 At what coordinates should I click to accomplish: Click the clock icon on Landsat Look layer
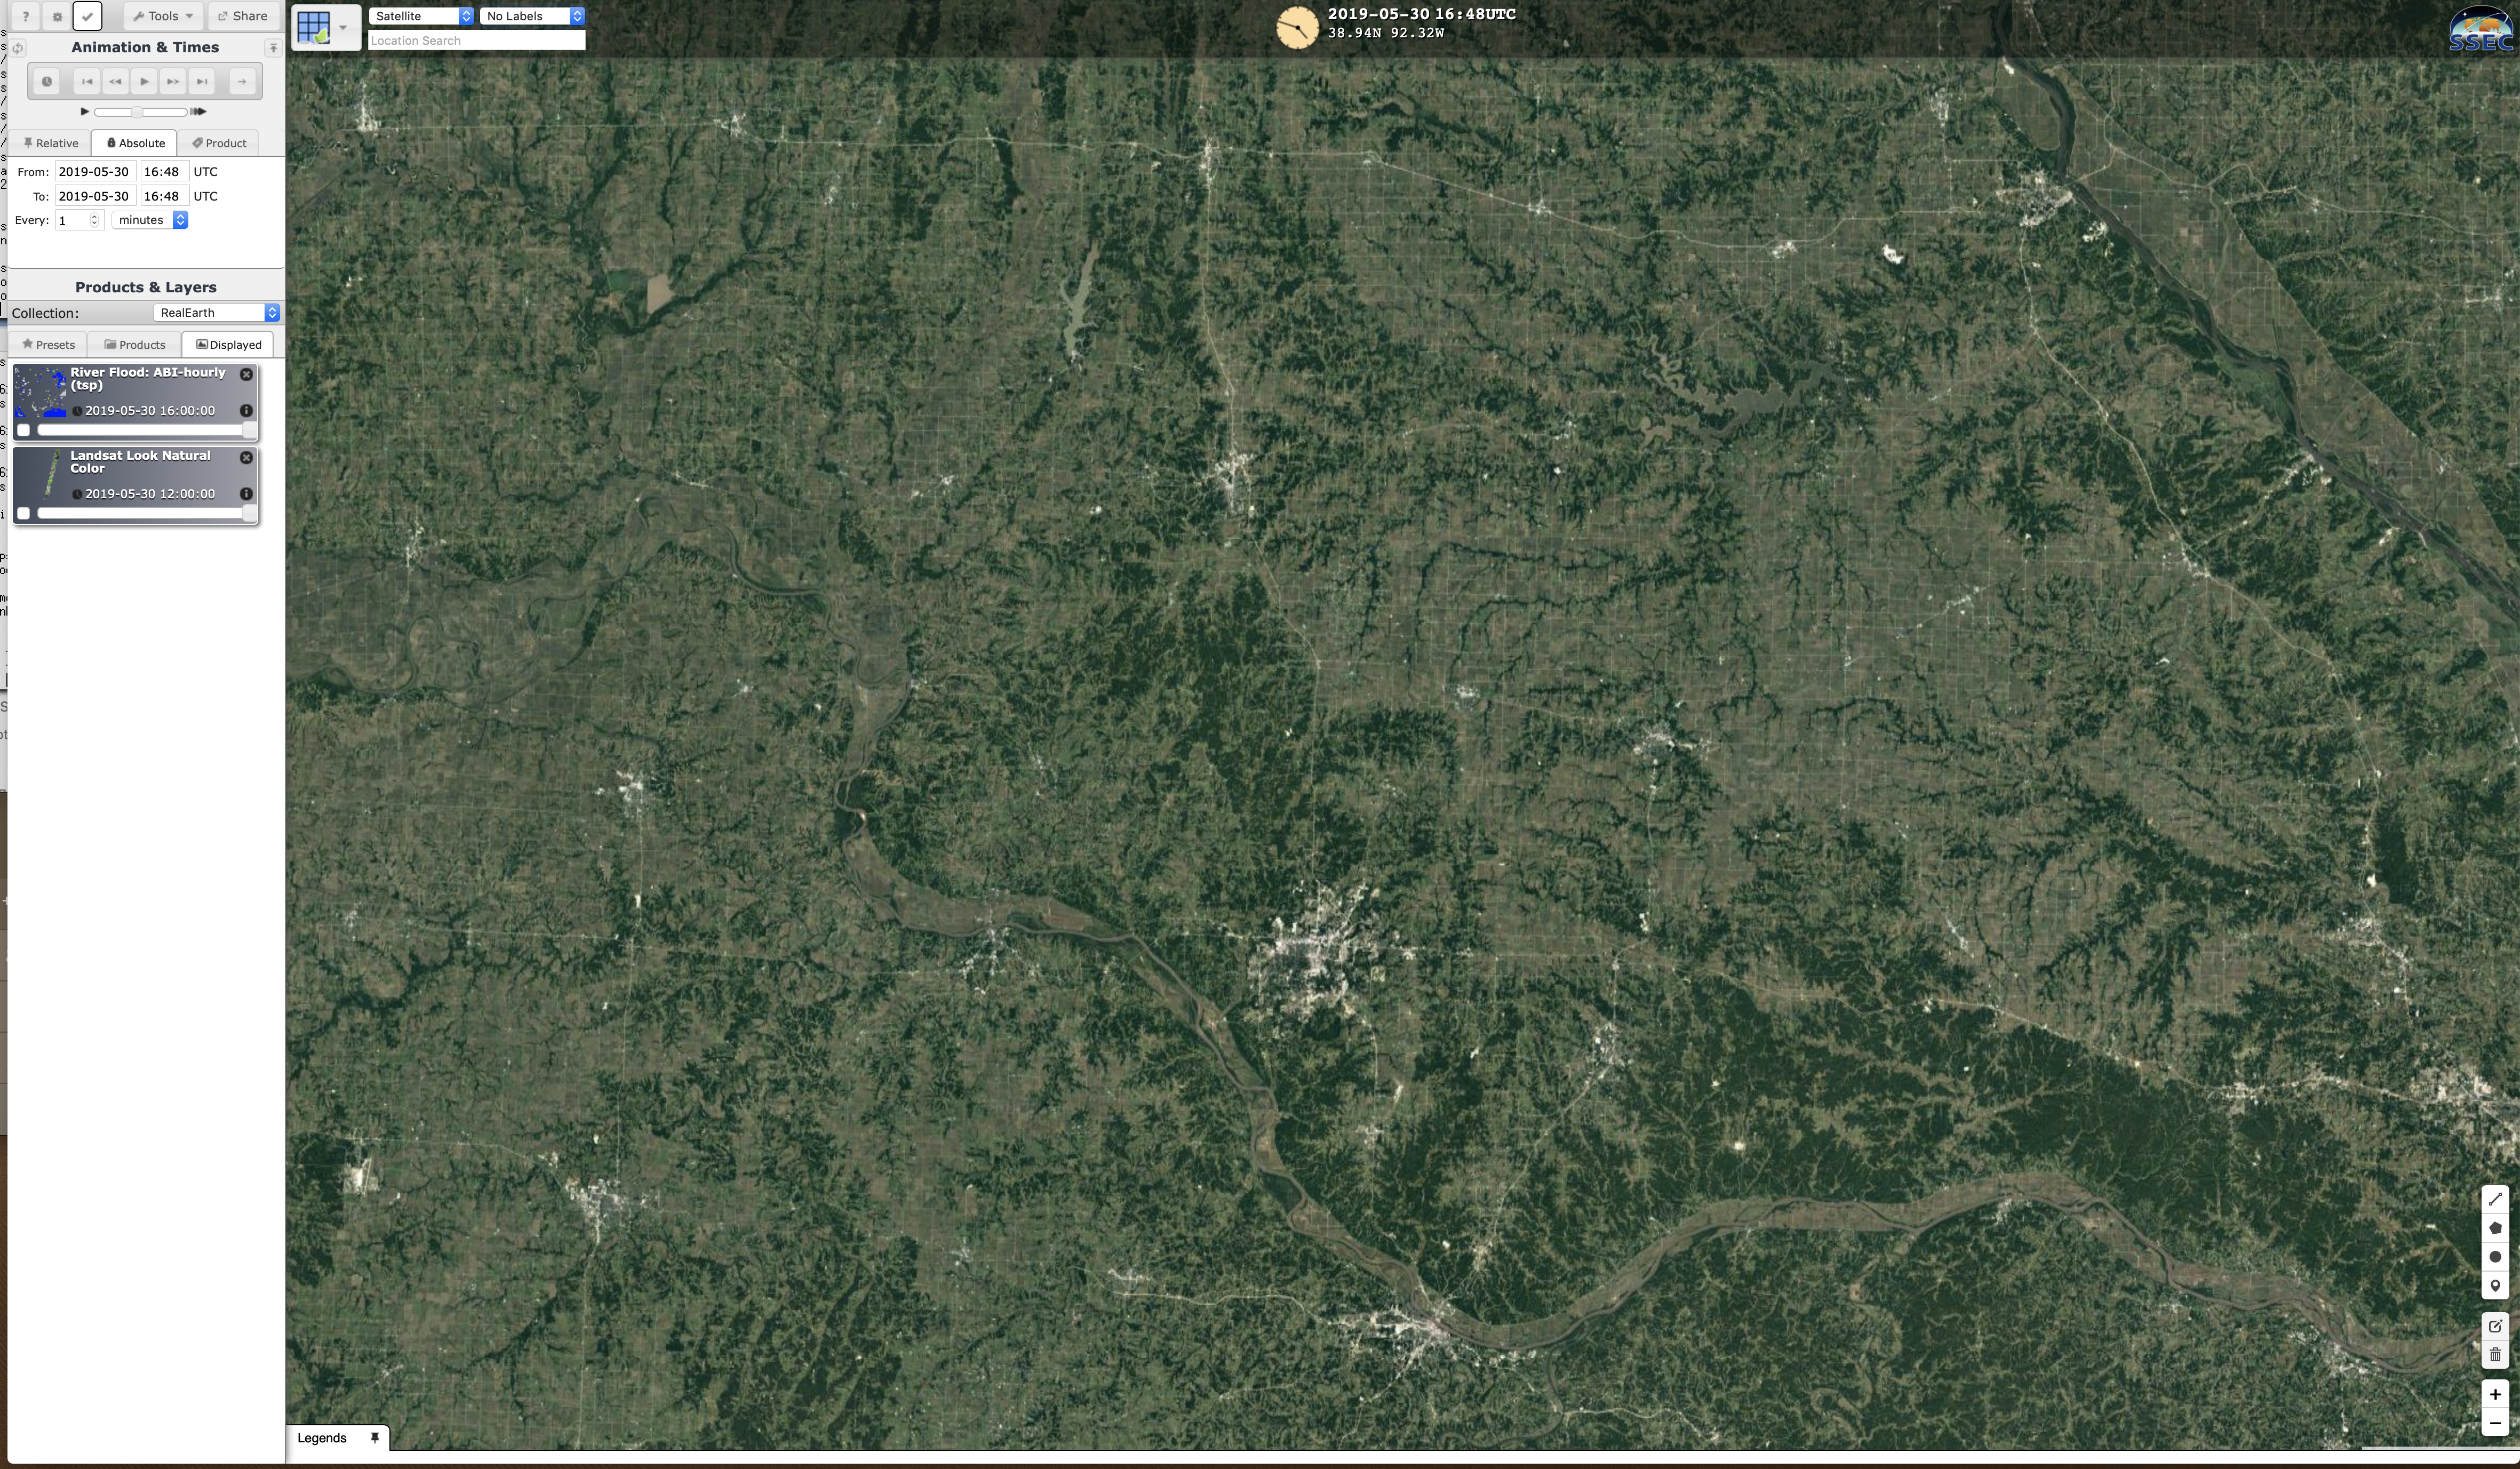tap(77, 494)
